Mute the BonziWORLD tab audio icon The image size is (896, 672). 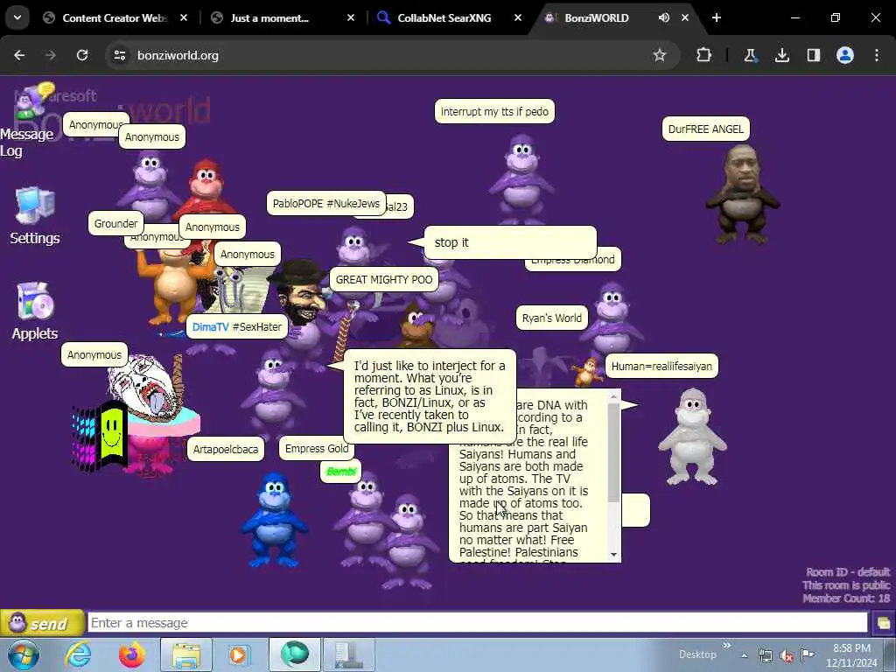pyautogui.click(x=663, y=17)
